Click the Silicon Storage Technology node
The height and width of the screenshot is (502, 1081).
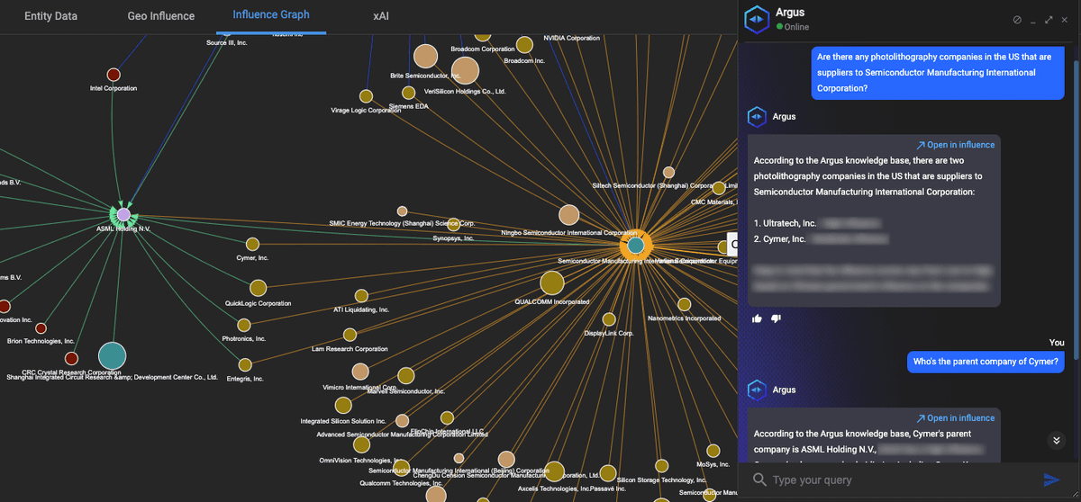(x=662, y=466)
